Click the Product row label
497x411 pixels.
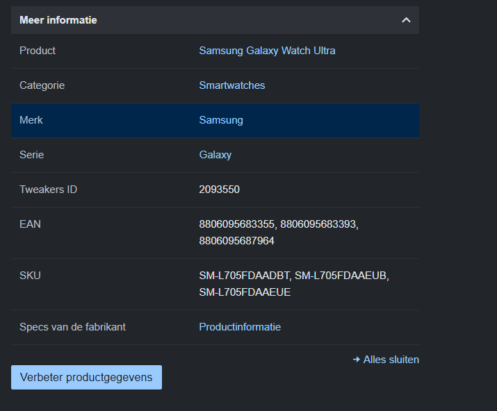pyautogui.click(x=38, y=51)
